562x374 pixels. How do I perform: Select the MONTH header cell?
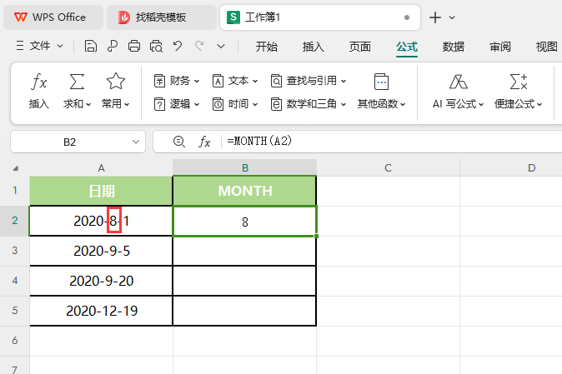point(245,191)
